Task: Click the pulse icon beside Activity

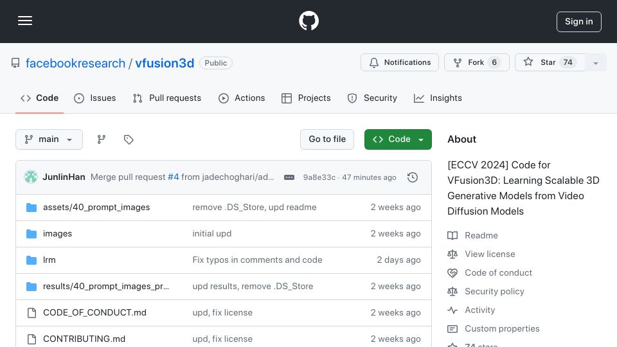Action: (x=452, y=310)
